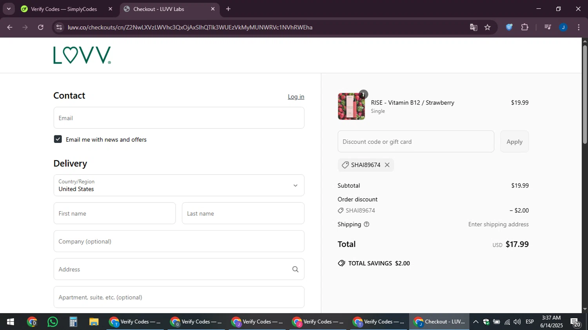
Task: Click the RISE - Vitamin B12 / Strawberry title
Action: 412,103
